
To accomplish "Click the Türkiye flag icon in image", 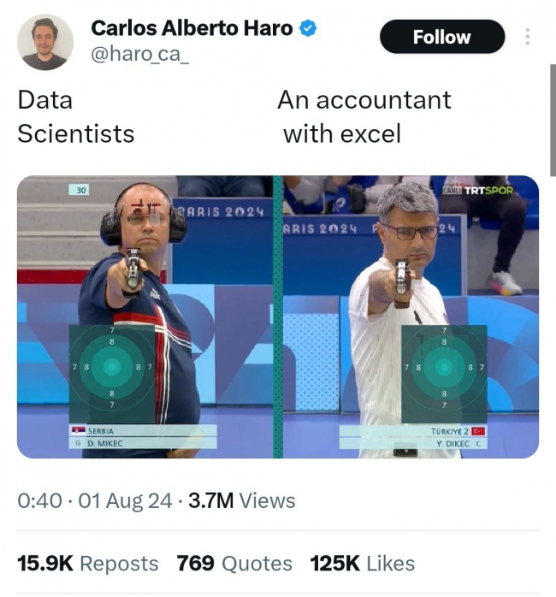I will pyautogui.click(x=478, y=431).
